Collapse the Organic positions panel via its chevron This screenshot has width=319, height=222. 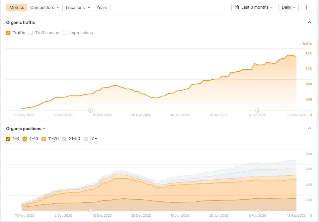tap(309, 128)
